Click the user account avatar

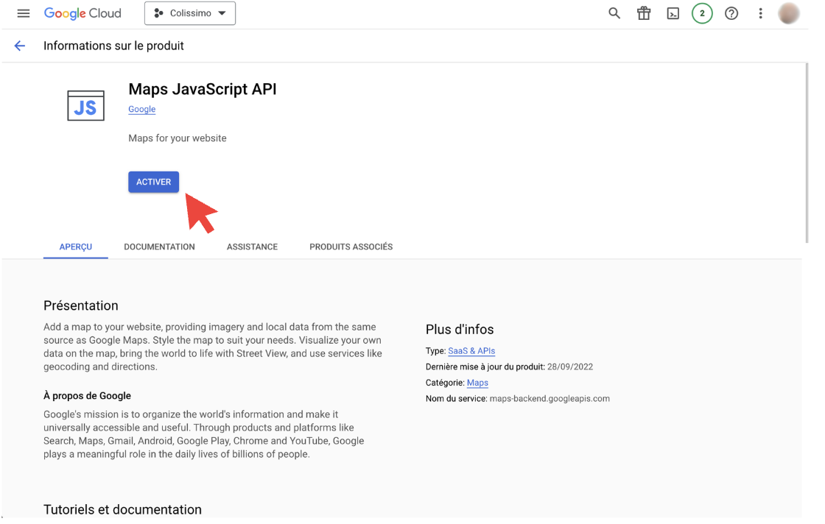(x=788, y=13)
